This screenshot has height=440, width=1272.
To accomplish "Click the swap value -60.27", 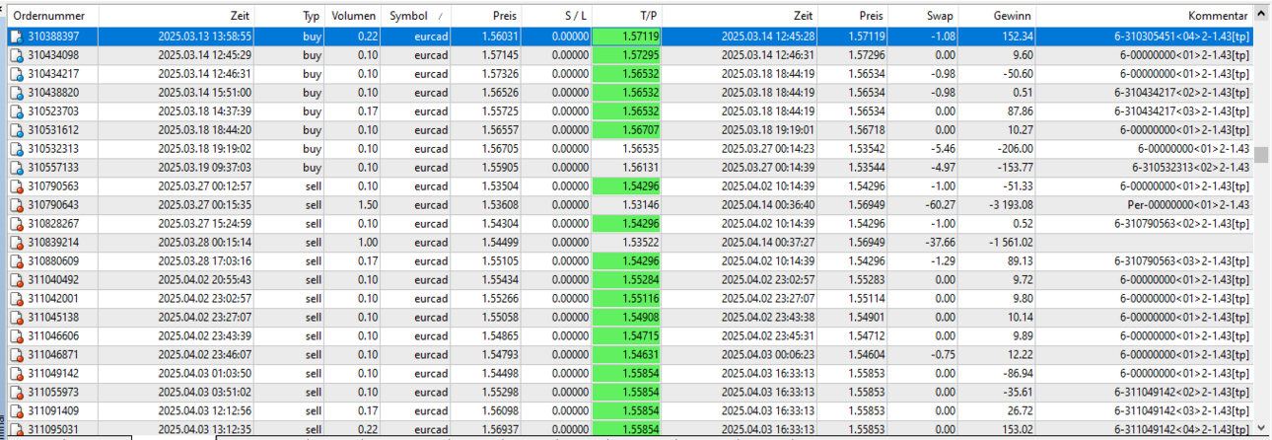I will pyautogui.click(x=941, y=204).
